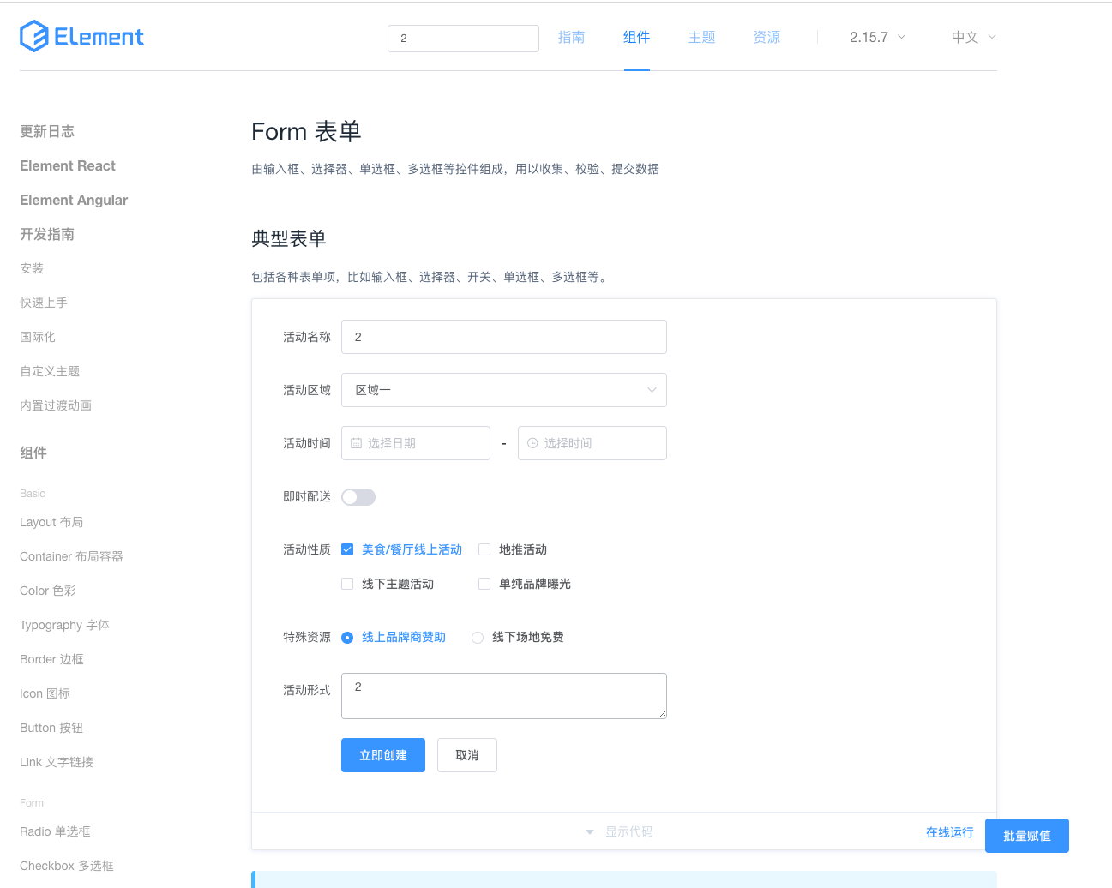
Task: Click the resize grip of 活动形式 textarea
Action: click(662, 714)
